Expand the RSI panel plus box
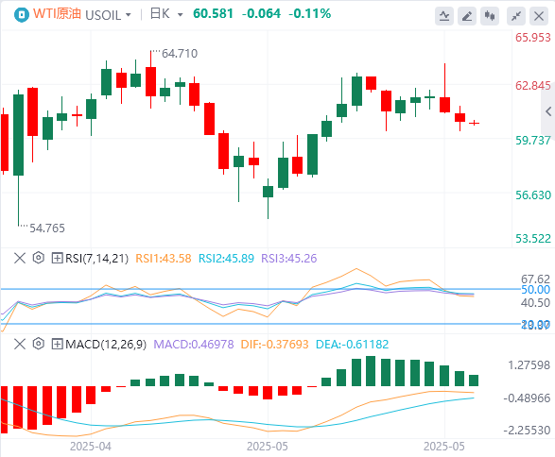The image size is (555, 457). (57, 258)
